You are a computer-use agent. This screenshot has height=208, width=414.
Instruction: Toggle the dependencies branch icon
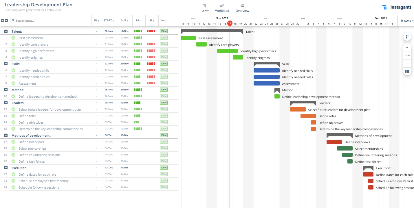(x=407, y=37)
